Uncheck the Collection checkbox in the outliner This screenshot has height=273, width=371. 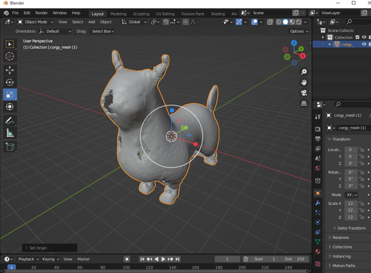(357, 37)
